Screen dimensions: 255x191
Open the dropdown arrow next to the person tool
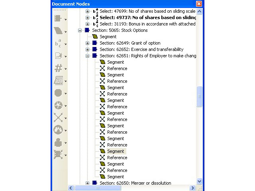click(x=65, y=143)
